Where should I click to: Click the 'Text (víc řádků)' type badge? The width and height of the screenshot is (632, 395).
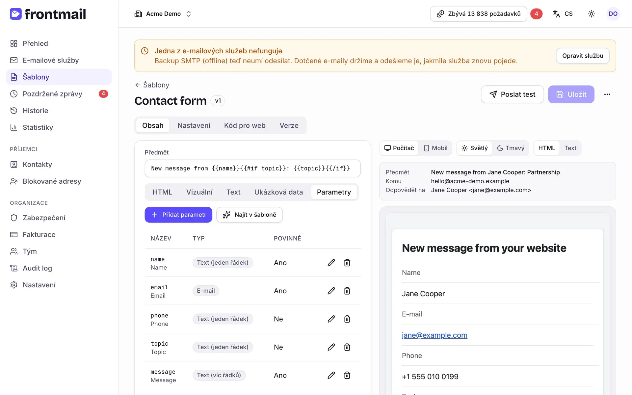[219, 375]
